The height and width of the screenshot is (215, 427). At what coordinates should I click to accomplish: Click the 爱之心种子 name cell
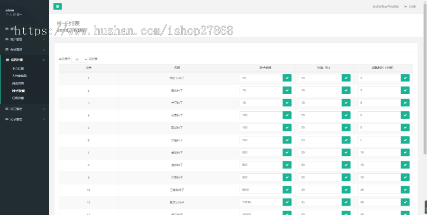177,203
